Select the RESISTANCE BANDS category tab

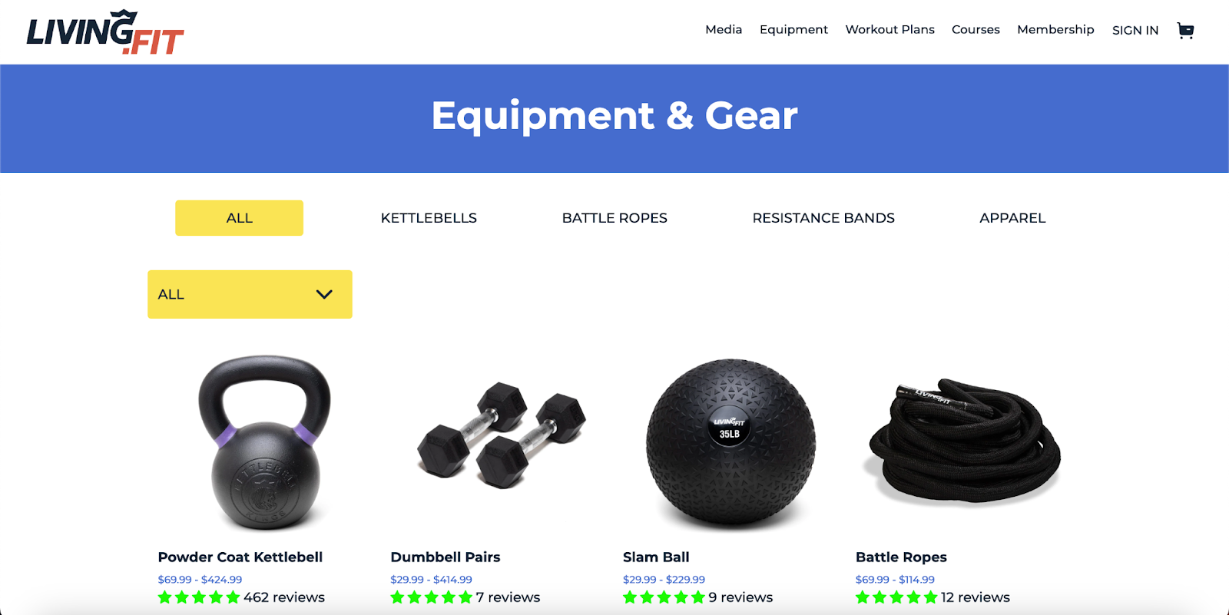tap(823, 218)
